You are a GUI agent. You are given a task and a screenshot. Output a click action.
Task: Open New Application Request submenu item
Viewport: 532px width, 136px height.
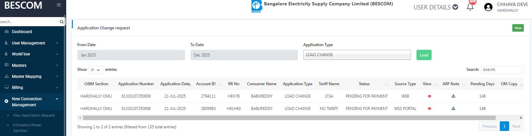[x=34, y=115]
